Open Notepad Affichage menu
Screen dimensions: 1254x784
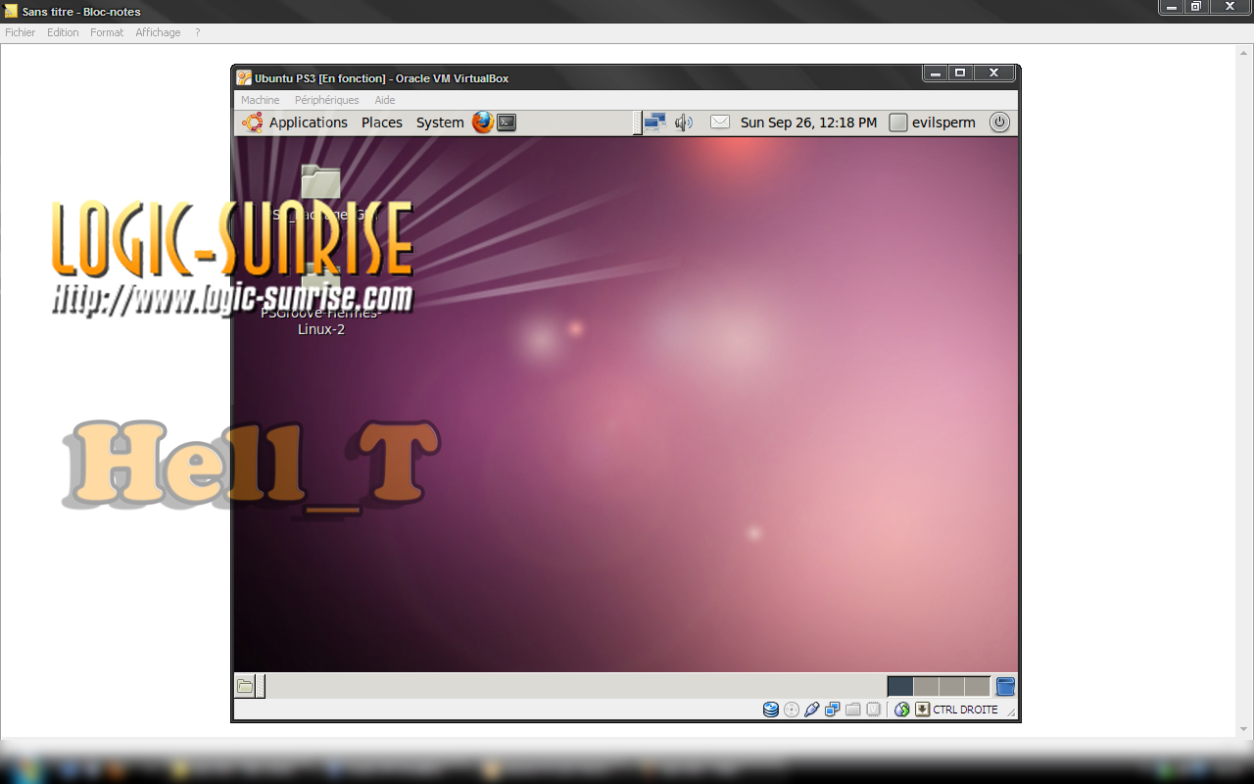[158, 32]
